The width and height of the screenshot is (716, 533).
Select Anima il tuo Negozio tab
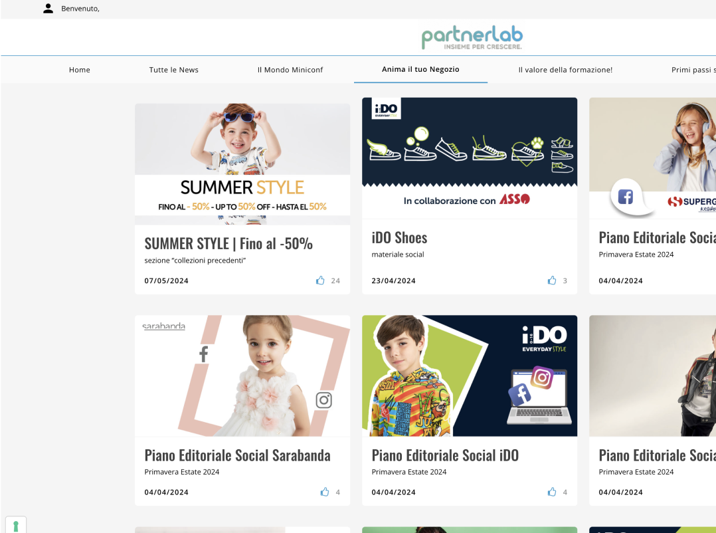(x=420, y=69)
